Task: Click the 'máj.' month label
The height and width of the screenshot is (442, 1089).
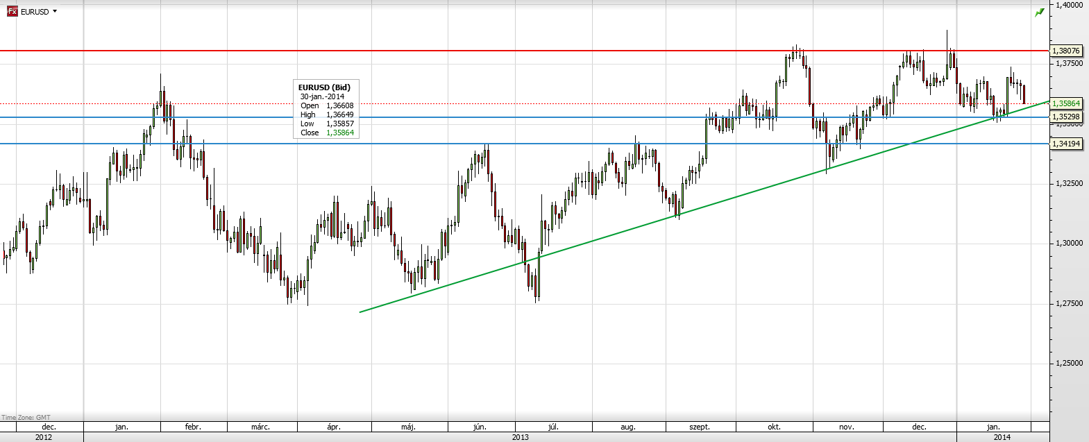Action: pyautogui.click(x=409, y=427)
